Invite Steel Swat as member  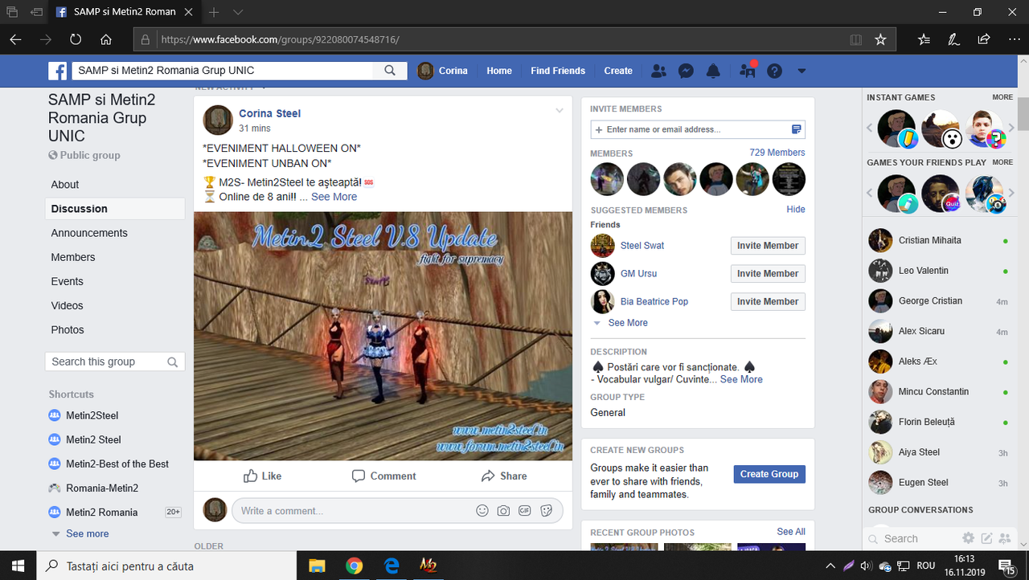(x=768, y=246)
